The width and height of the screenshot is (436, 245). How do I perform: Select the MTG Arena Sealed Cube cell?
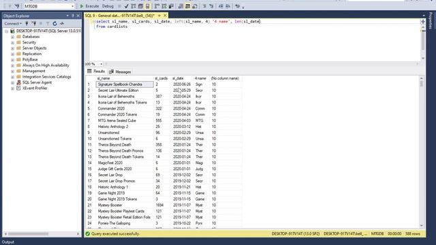[x=125, y=120]
